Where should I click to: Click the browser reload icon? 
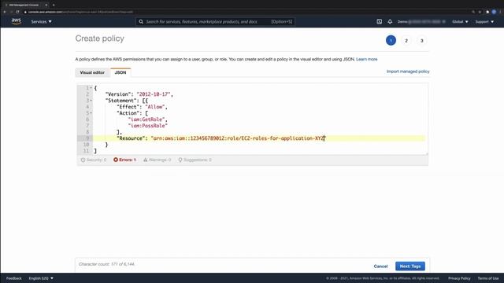(x=17, y=12)
